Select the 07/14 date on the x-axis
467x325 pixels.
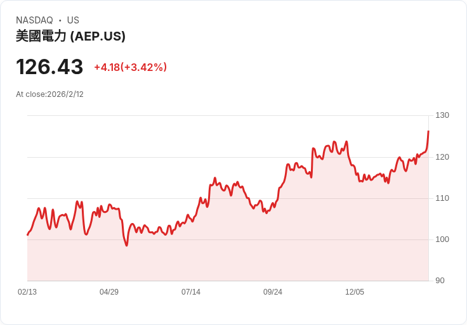191,292
